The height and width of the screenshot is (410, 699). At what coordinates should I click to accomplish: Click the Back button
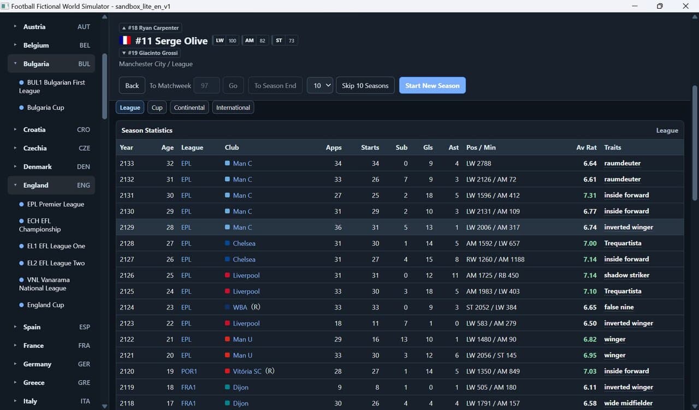(132, 85)
